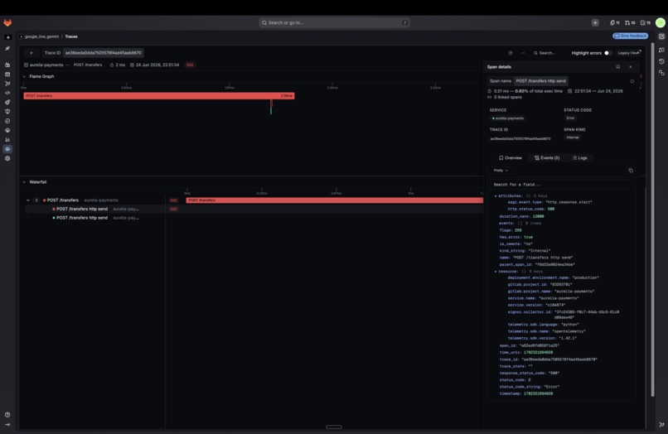Click the http.status_code 500 attribute value
Viewport: 668px width, 434px height.
(551, 209)
